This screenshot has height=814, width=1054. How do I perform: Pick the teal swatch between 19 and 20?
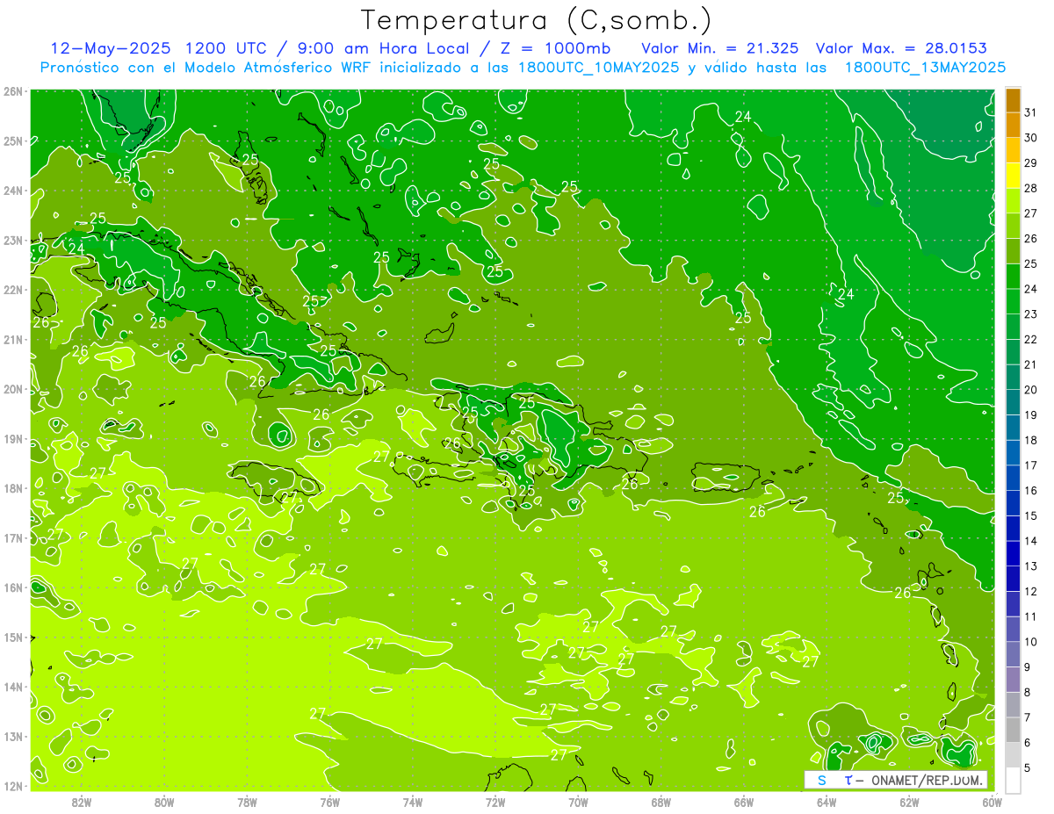[x=1013, y=403]
